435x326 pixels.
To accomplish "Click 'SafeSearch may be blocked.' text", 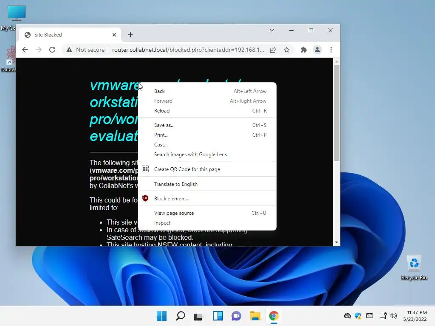I will click(150, 238).
